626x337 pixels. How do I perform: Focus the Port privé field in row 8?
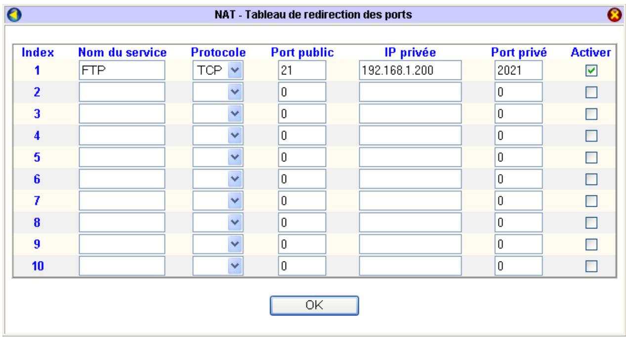click(x=518, y=223)
